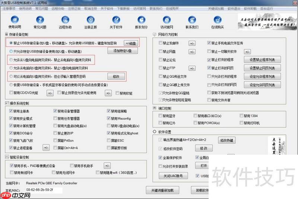Click the +/- button beside 禁止刻录但允许光驱使用
298x199 pixels.
108,93
